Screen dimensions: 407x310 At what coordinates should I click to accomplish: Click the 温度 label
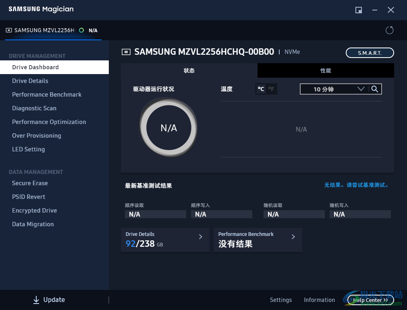tap(226, 89)
